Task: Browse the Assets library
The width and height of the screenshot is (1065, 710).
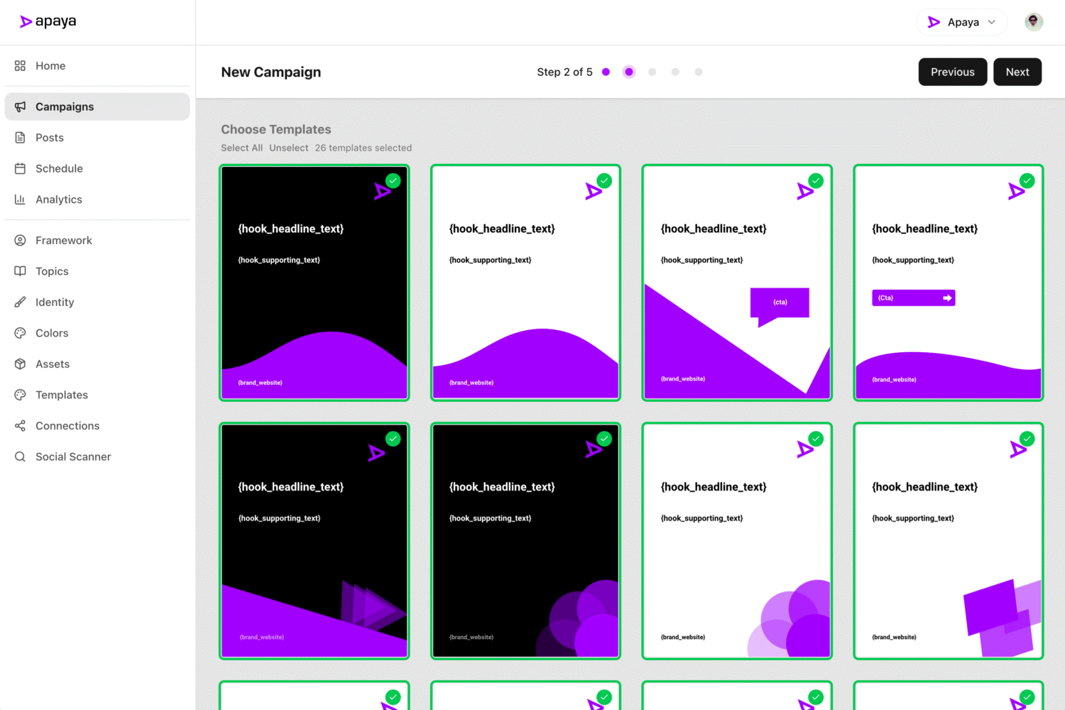Action: (53, 364)
